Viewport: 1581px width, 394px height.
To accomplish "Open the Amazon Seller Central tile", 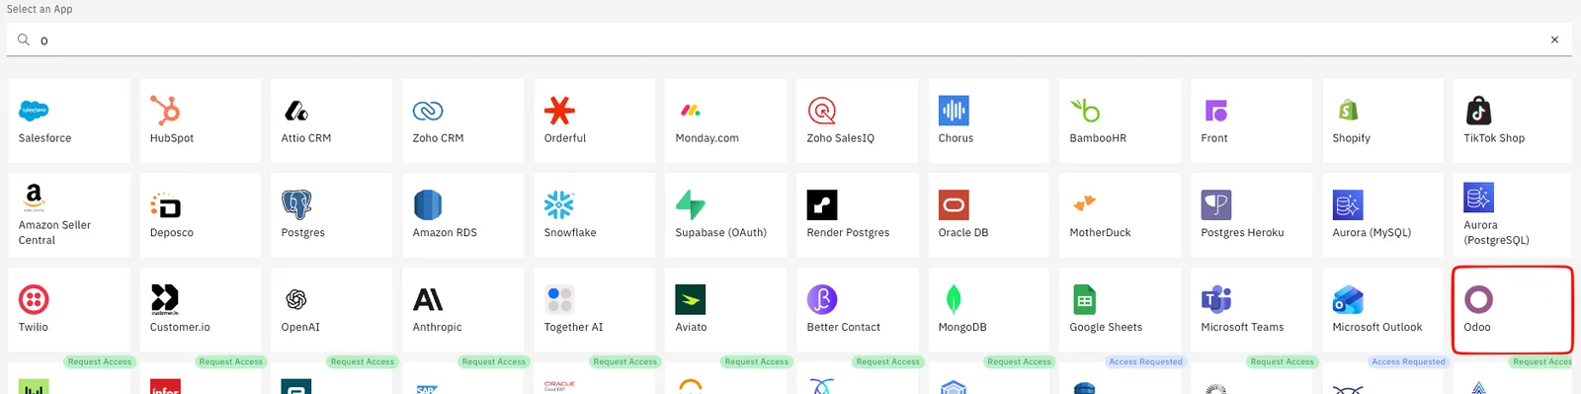I will (x=69, y=215).
